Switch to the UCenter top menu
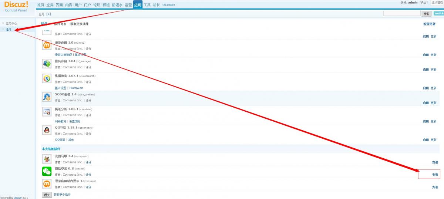This screenshot has height=199, width=444. coord(169,5)
